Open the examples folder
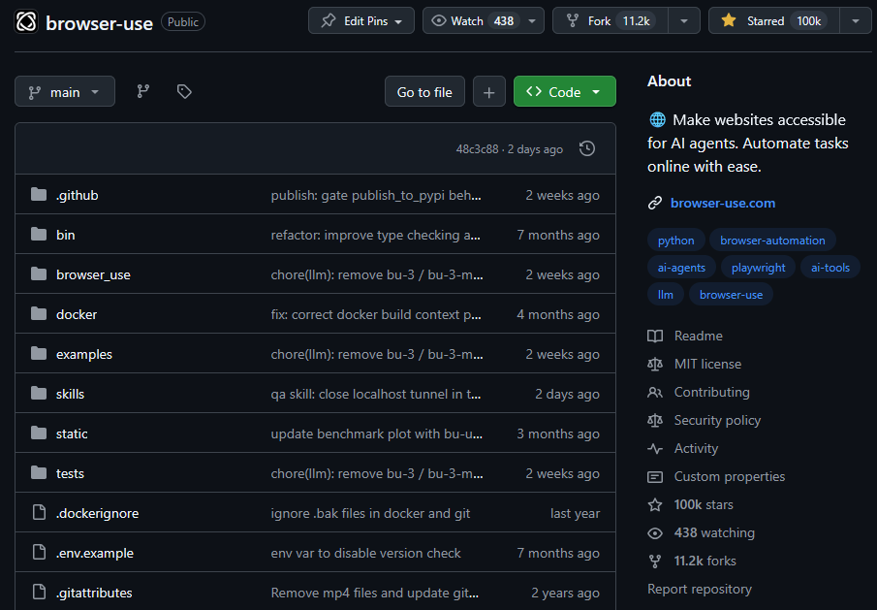This screenshot has width=877, height=610. click(x=84, y=354)
